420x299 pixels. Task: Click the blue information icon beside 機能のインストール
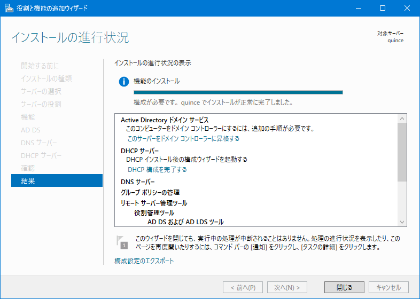(124, 81)
